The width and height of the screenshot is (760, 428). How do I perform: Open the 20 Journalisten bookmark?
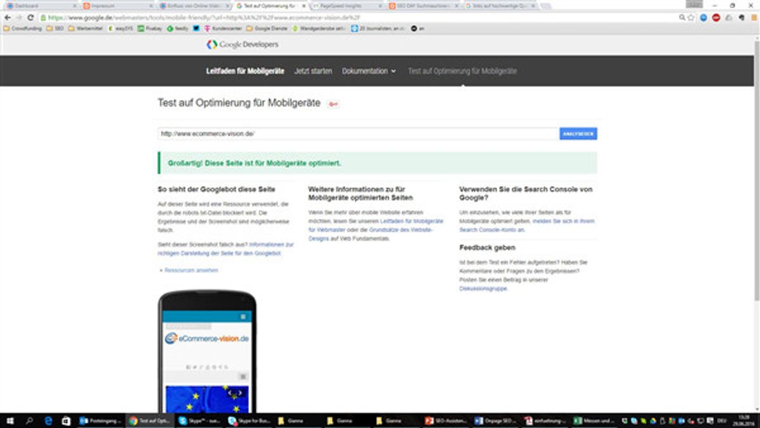pyautogui.click(x=379, y=28)
